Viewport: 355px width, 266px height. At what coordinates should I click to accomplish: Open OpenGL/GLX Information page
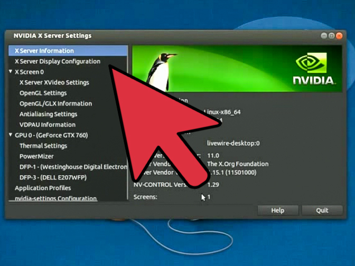coord(55,103)
